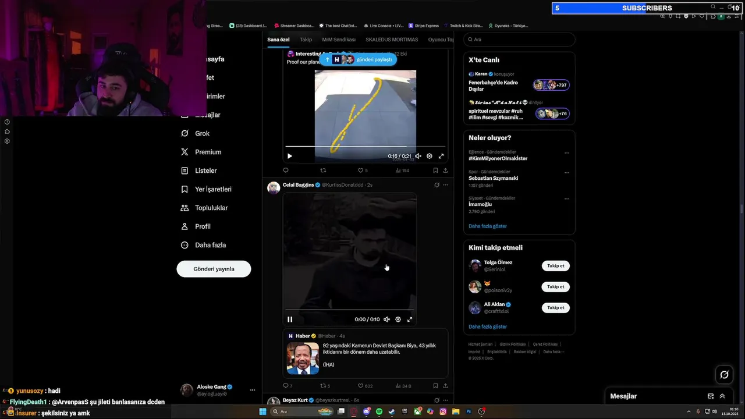Share the Interesting post

click(445, 171)
